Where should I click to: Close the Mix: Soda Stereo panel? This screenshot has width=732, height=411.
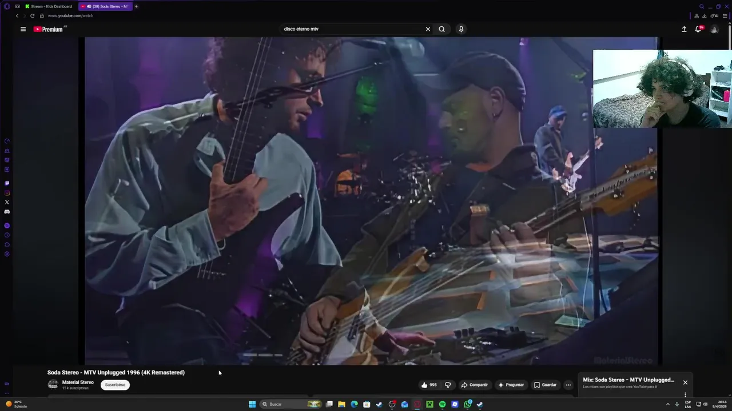(685, 382)
